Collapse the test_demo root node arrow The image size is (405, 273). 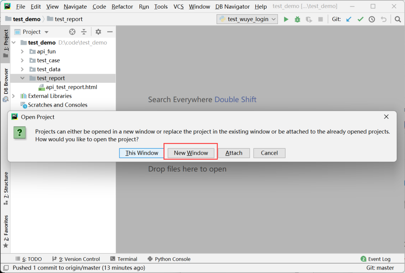pyautogui.click(x=14, y=42)
